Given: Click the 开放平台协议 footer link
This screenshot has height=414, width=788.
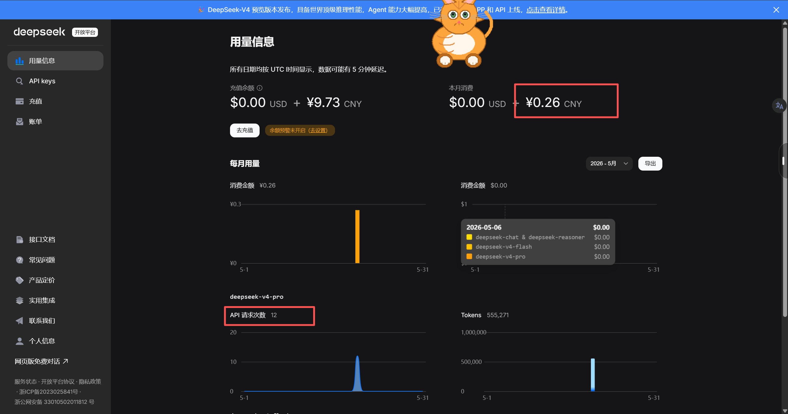Looking at the screenshot, I should point(58,382).
